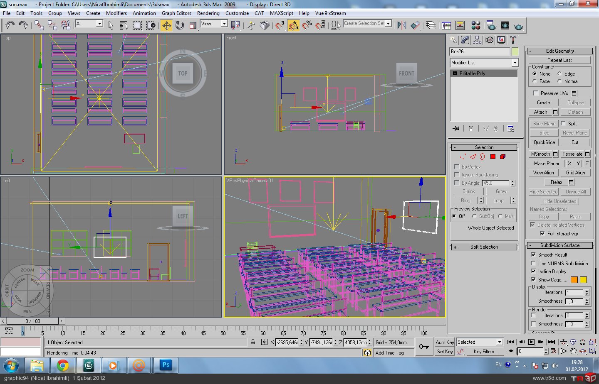Open the Modifiers menu
This screenshot has width=599, height=384.
[116, 13]
